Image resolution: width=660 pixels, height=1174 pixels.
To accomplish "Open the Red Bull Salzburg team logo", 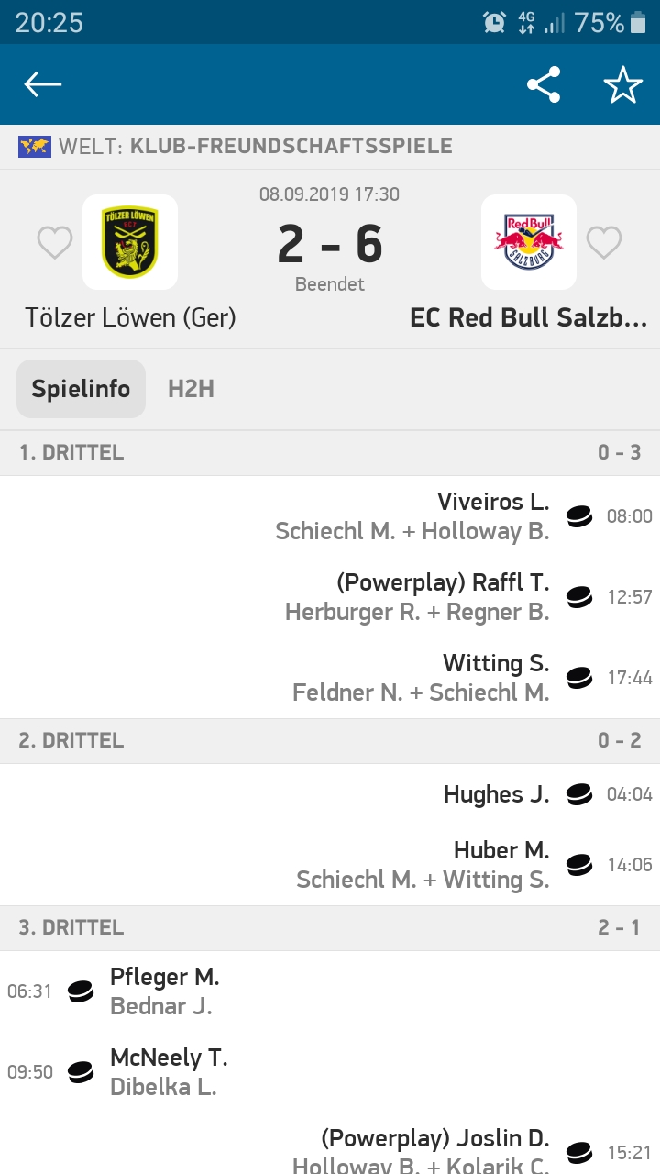I will tap(529, 242).
